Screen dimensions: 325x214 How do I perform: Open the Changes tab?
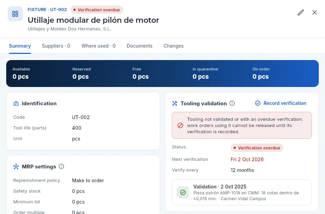pos(174,46)
